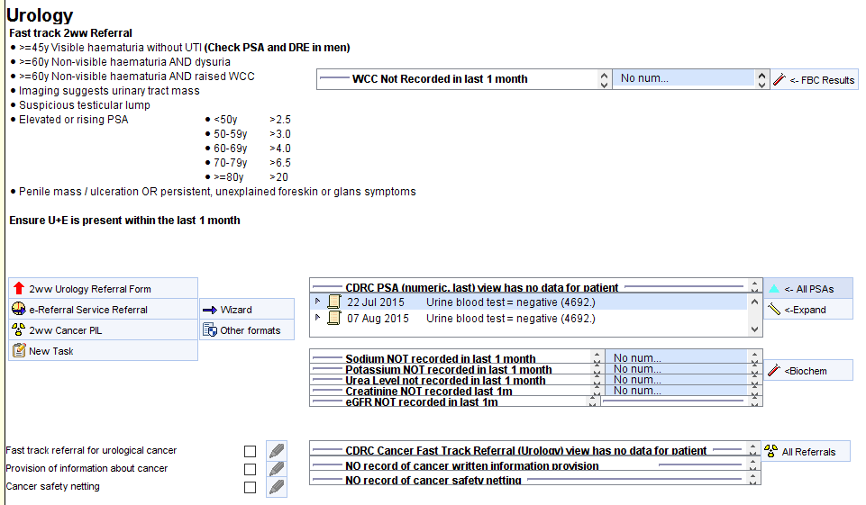Open the 2ww Urology Referral Form
Screen dimensions: 866x505
pos(104,289)
